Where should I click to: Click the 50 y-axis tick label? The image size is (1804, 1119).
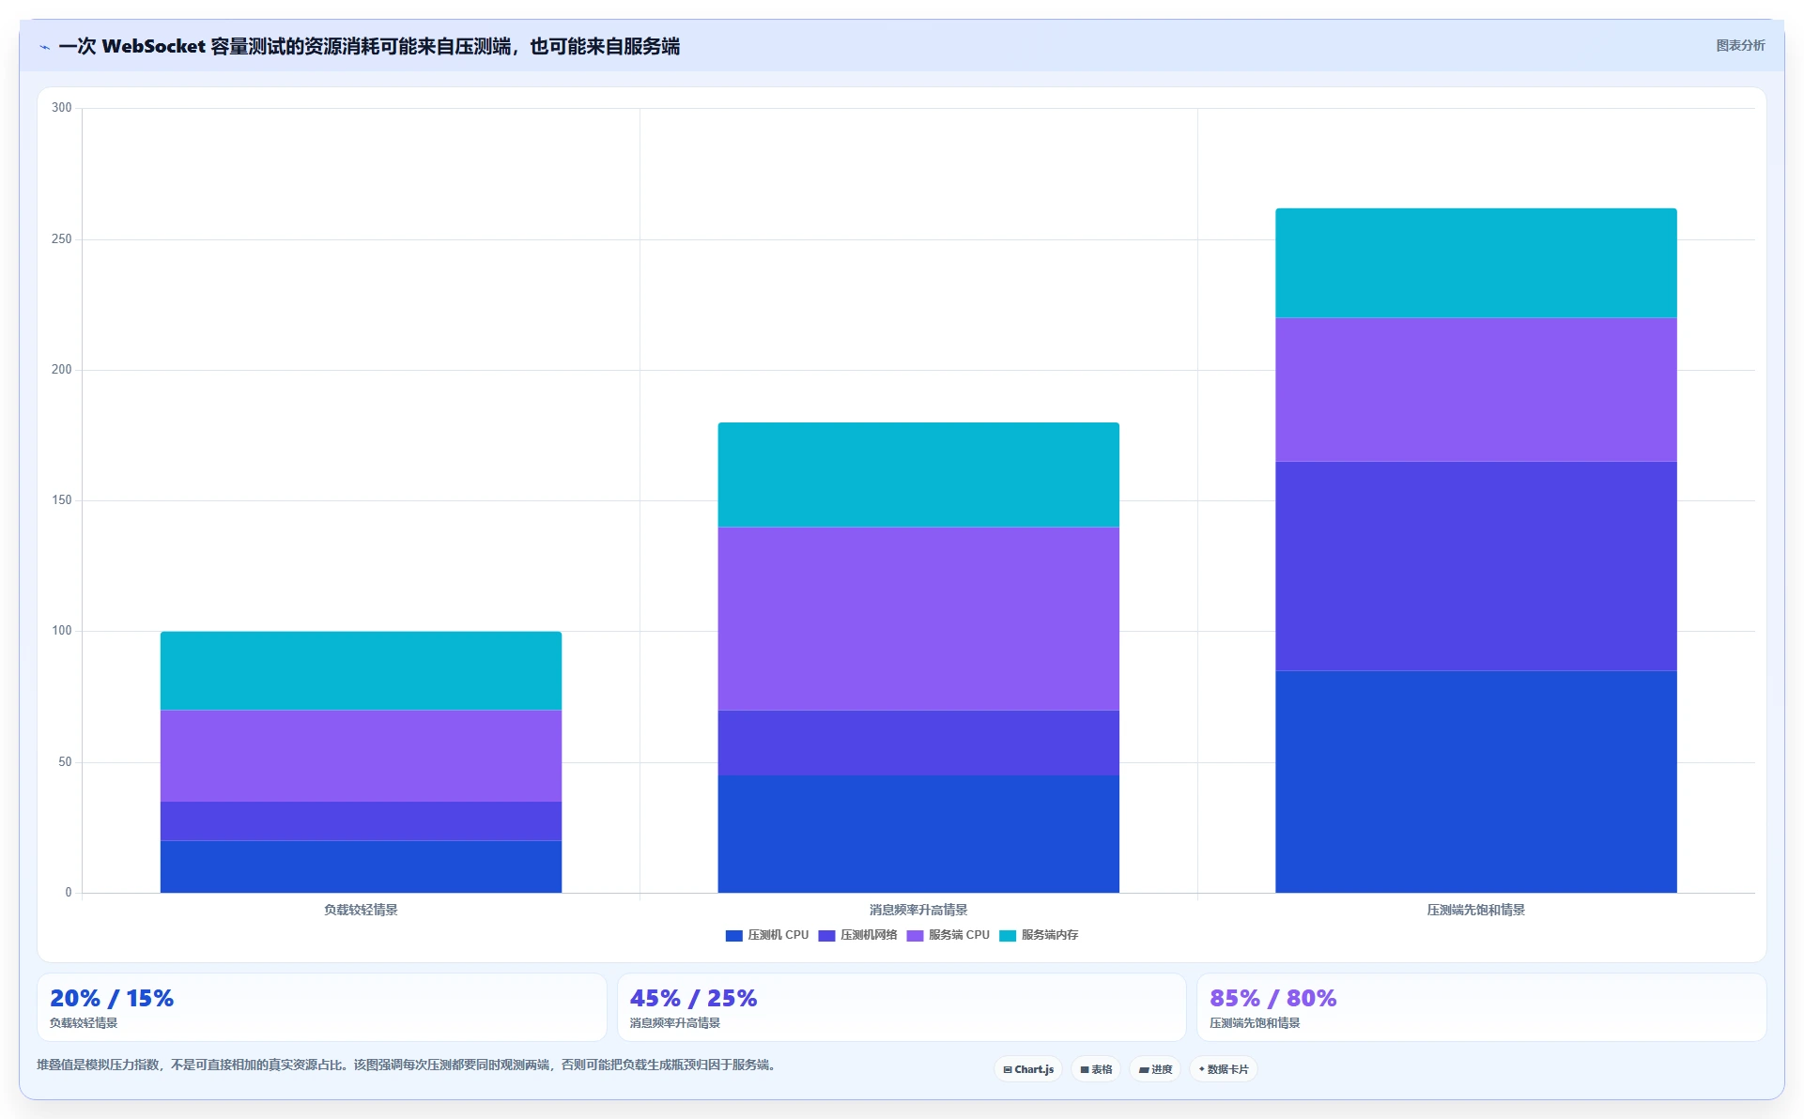(x=65, y=762)
